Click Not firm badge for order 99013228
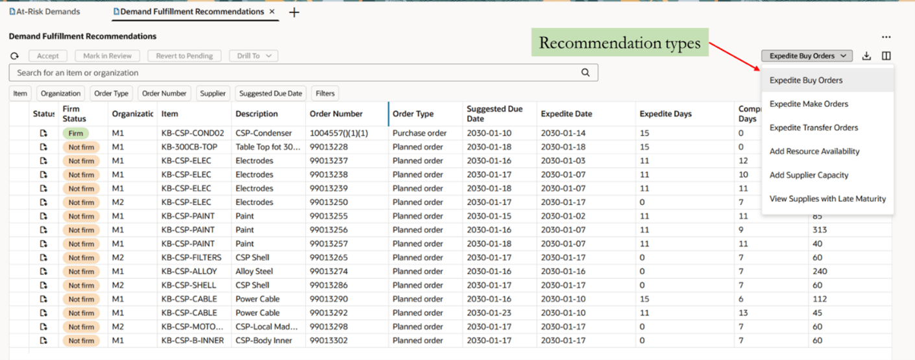 (81, 147)
